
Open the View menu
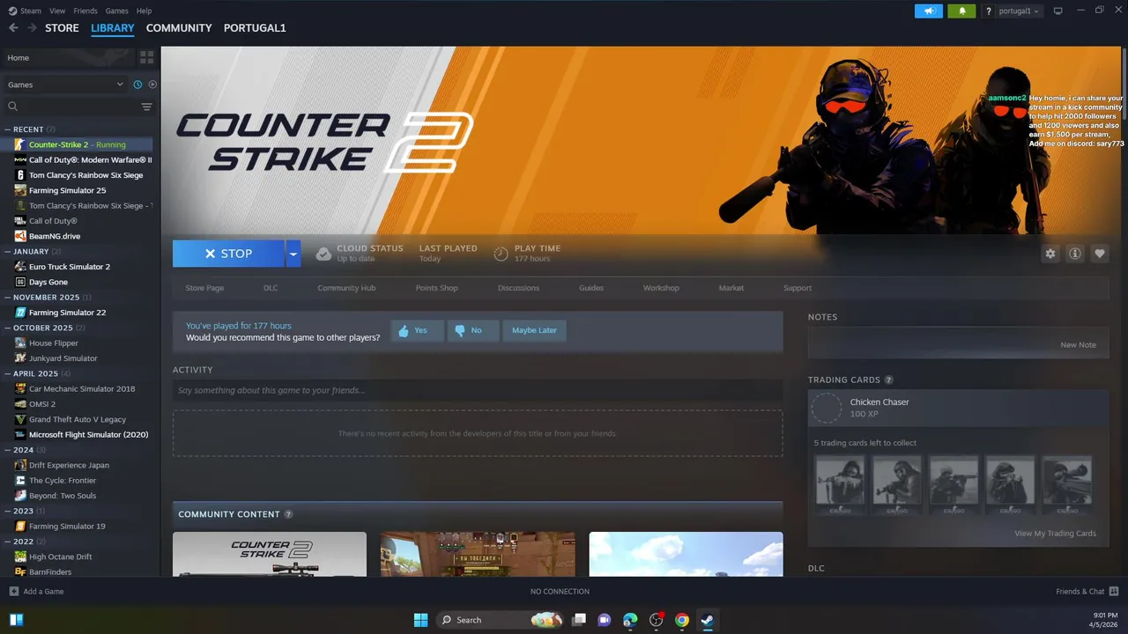(x=57, y=11)
